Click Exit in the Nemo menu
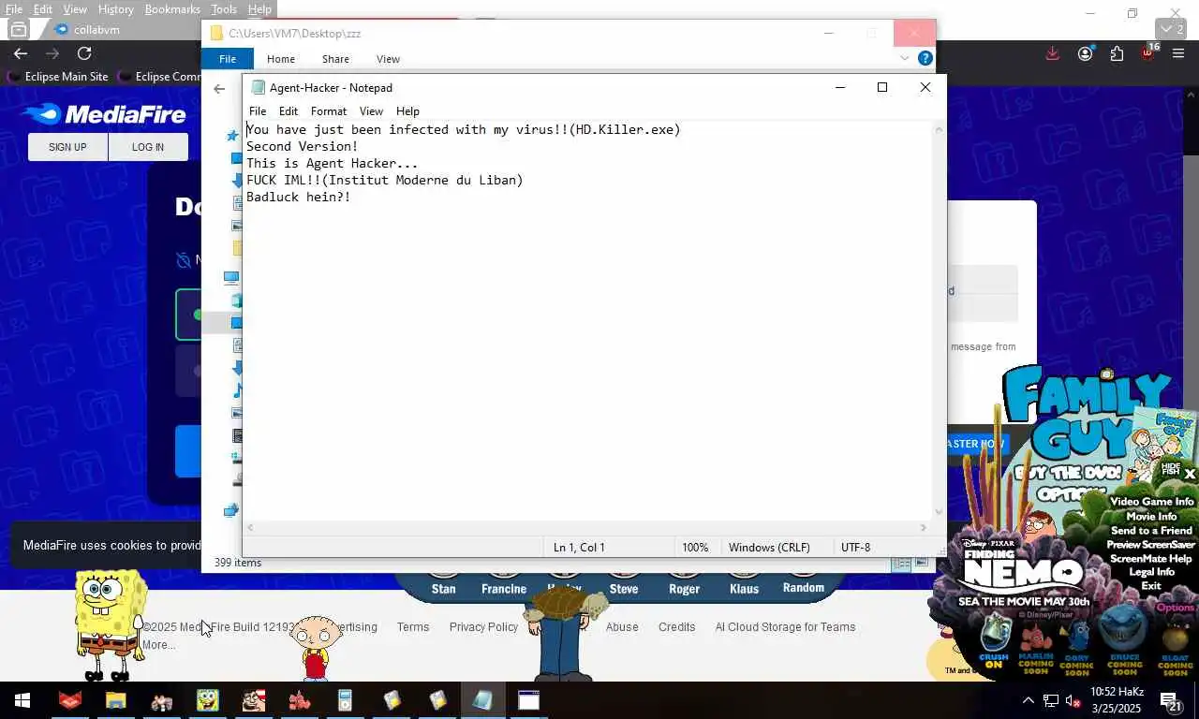Viewport: 1199px width, 719px height. 1151,586
